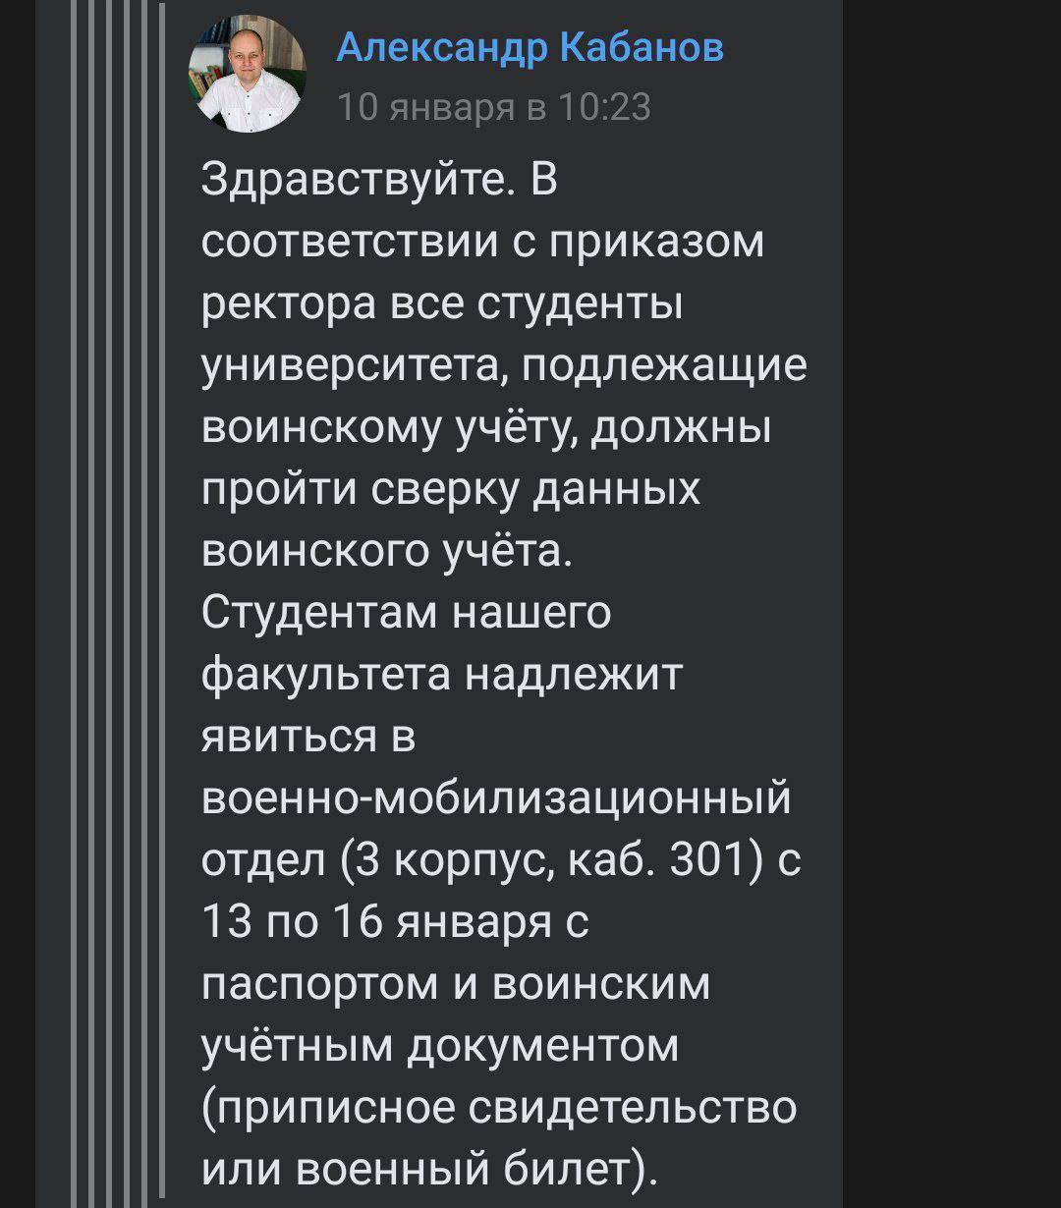The height and width of the screenshot is (1208, 1061).
Task: Click the text 'ректора все студенты'
Action: coord(442,303)
